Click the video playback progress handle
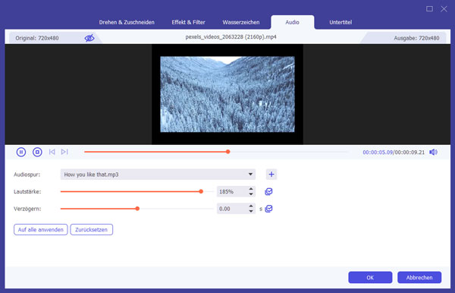Viewport: 455px width, 293px height. pyautogui.click(x=228, y=152)
